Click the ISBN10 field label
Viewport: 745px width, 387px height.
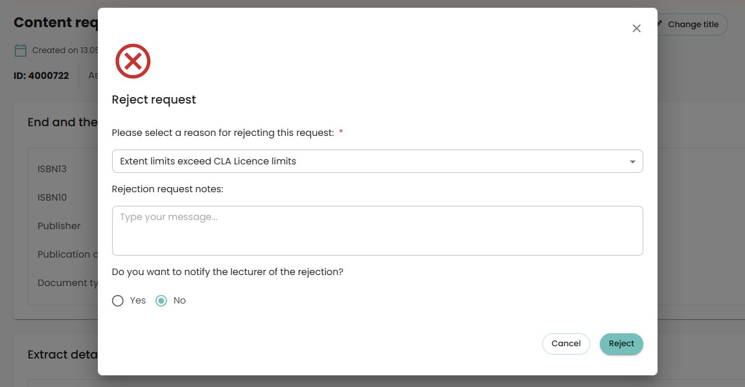coord(52,197)
